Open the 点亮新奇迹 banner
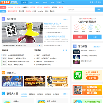The width and height of the screenshot is (103, 103). tap(12, 81)
